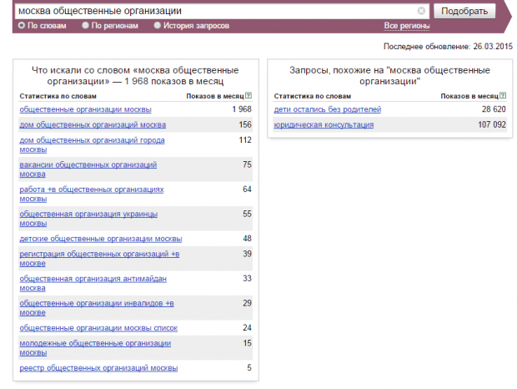This screenshot has height=389, width=517.
Task: Open 'дети остались без родителей' link
Action: [x=327, y=109]
